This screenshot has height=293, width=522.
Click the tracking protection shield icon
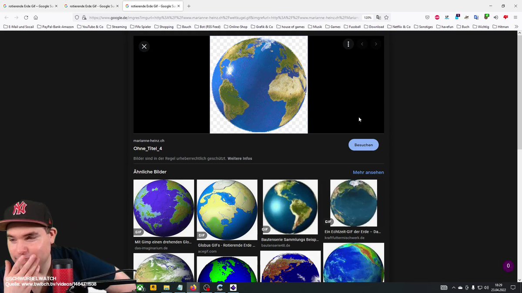(77, 17)
